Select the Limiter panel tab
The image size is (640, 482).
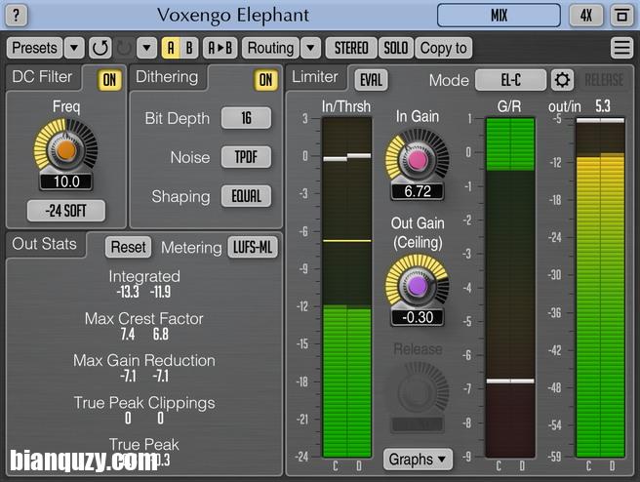(x=315, y=77)
